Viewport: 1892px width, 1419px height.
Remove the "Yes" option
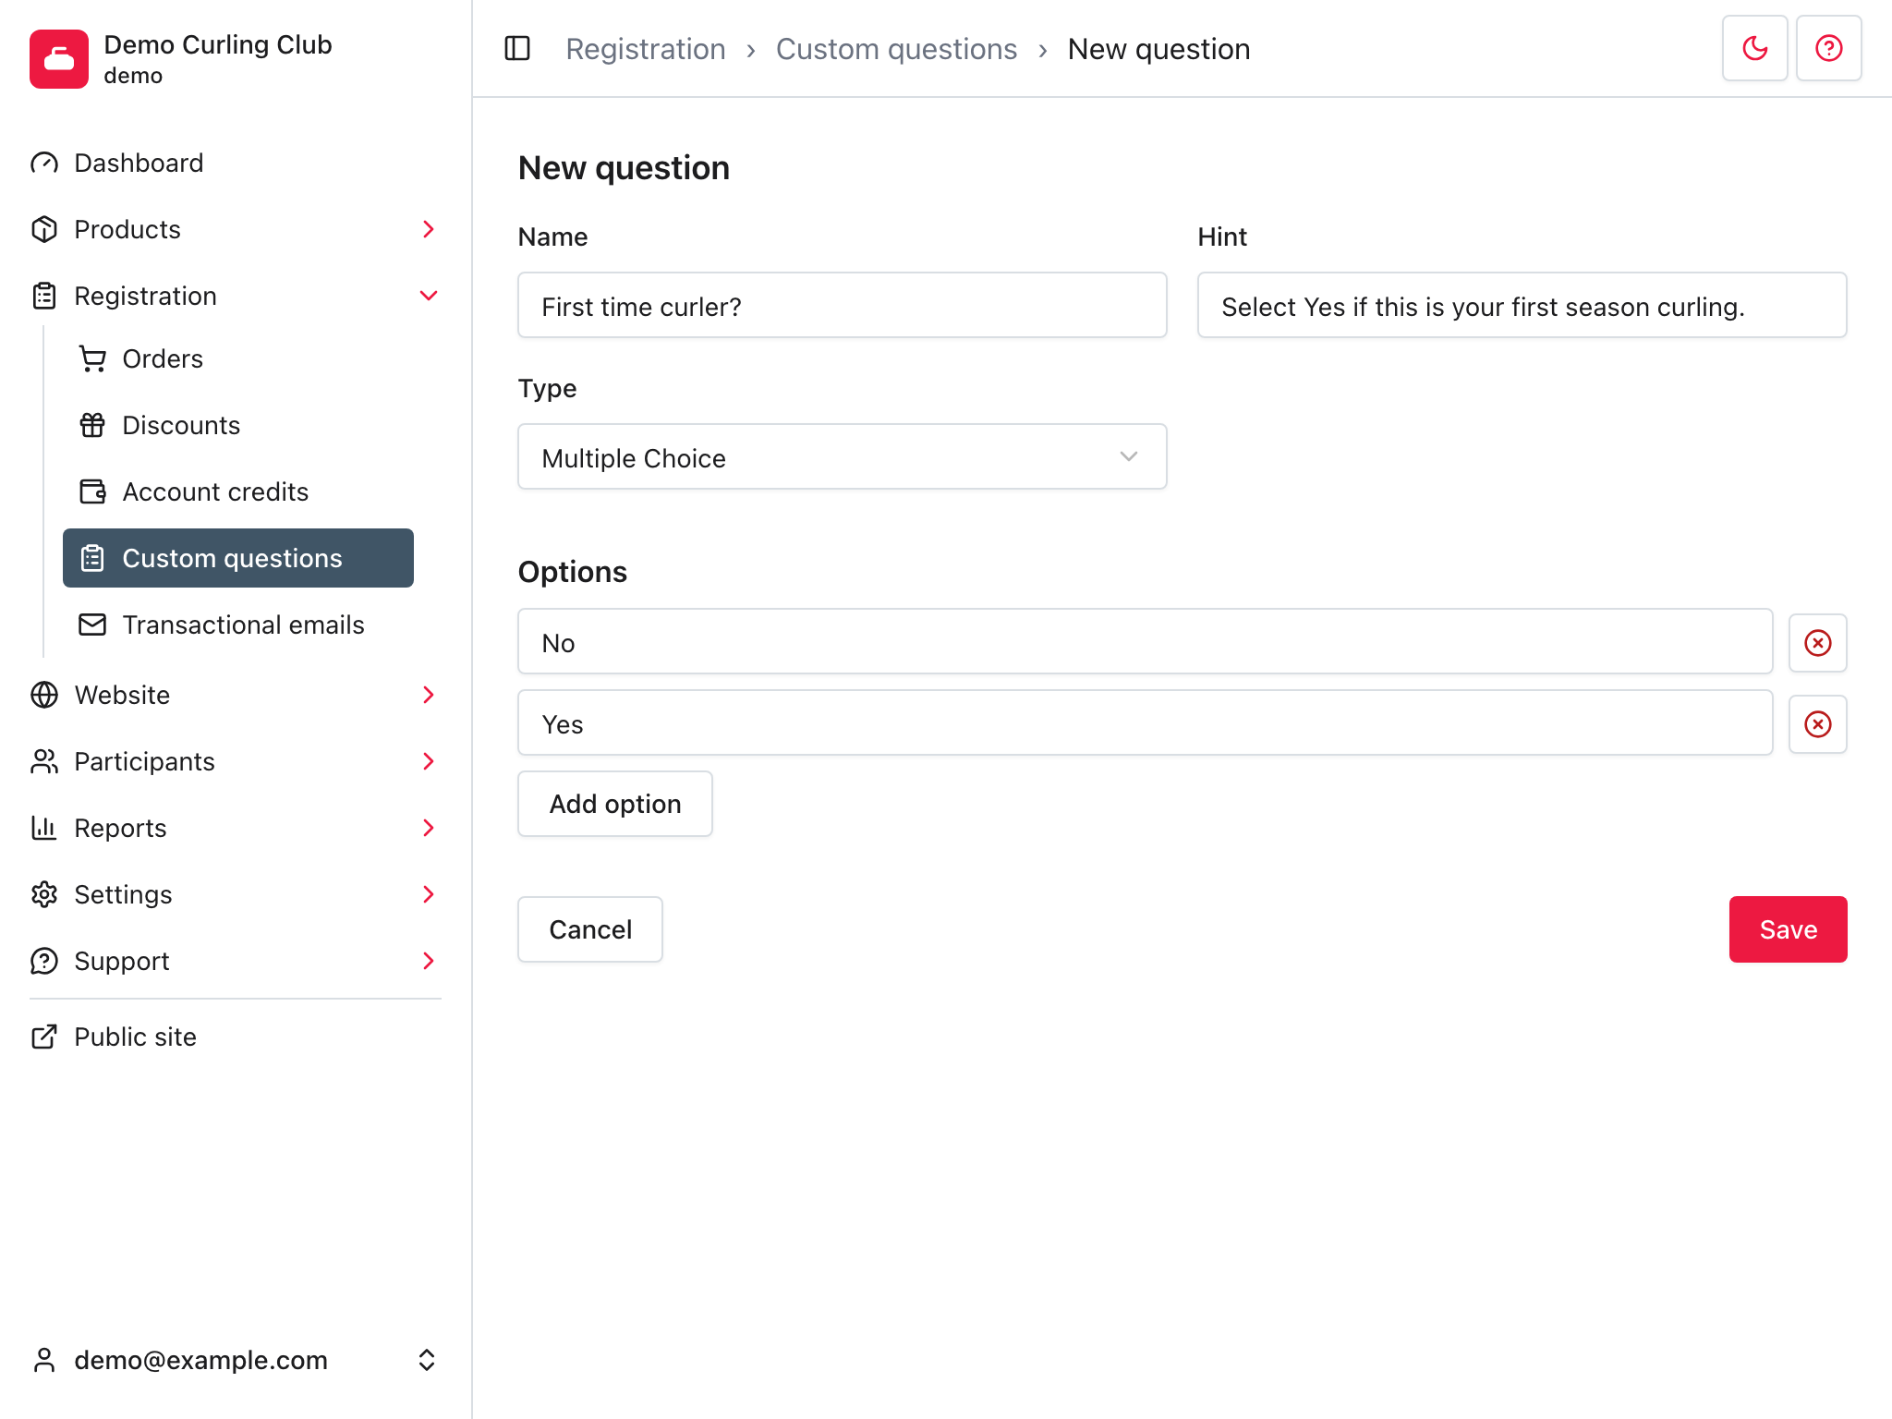tap(1818, 724)
